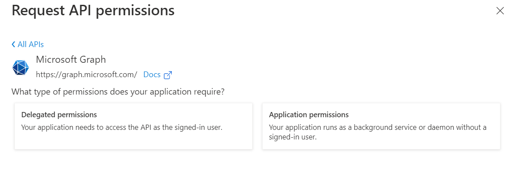Screen dimensions: 517x190
Task: Open the Docs link
Action: point(152,75)
